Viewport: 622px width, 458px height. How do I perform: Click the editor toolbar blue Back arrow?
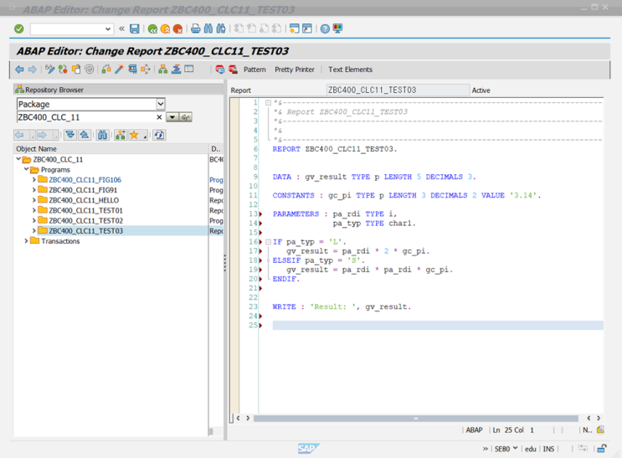pyautogui.click(x=19, y=69)
